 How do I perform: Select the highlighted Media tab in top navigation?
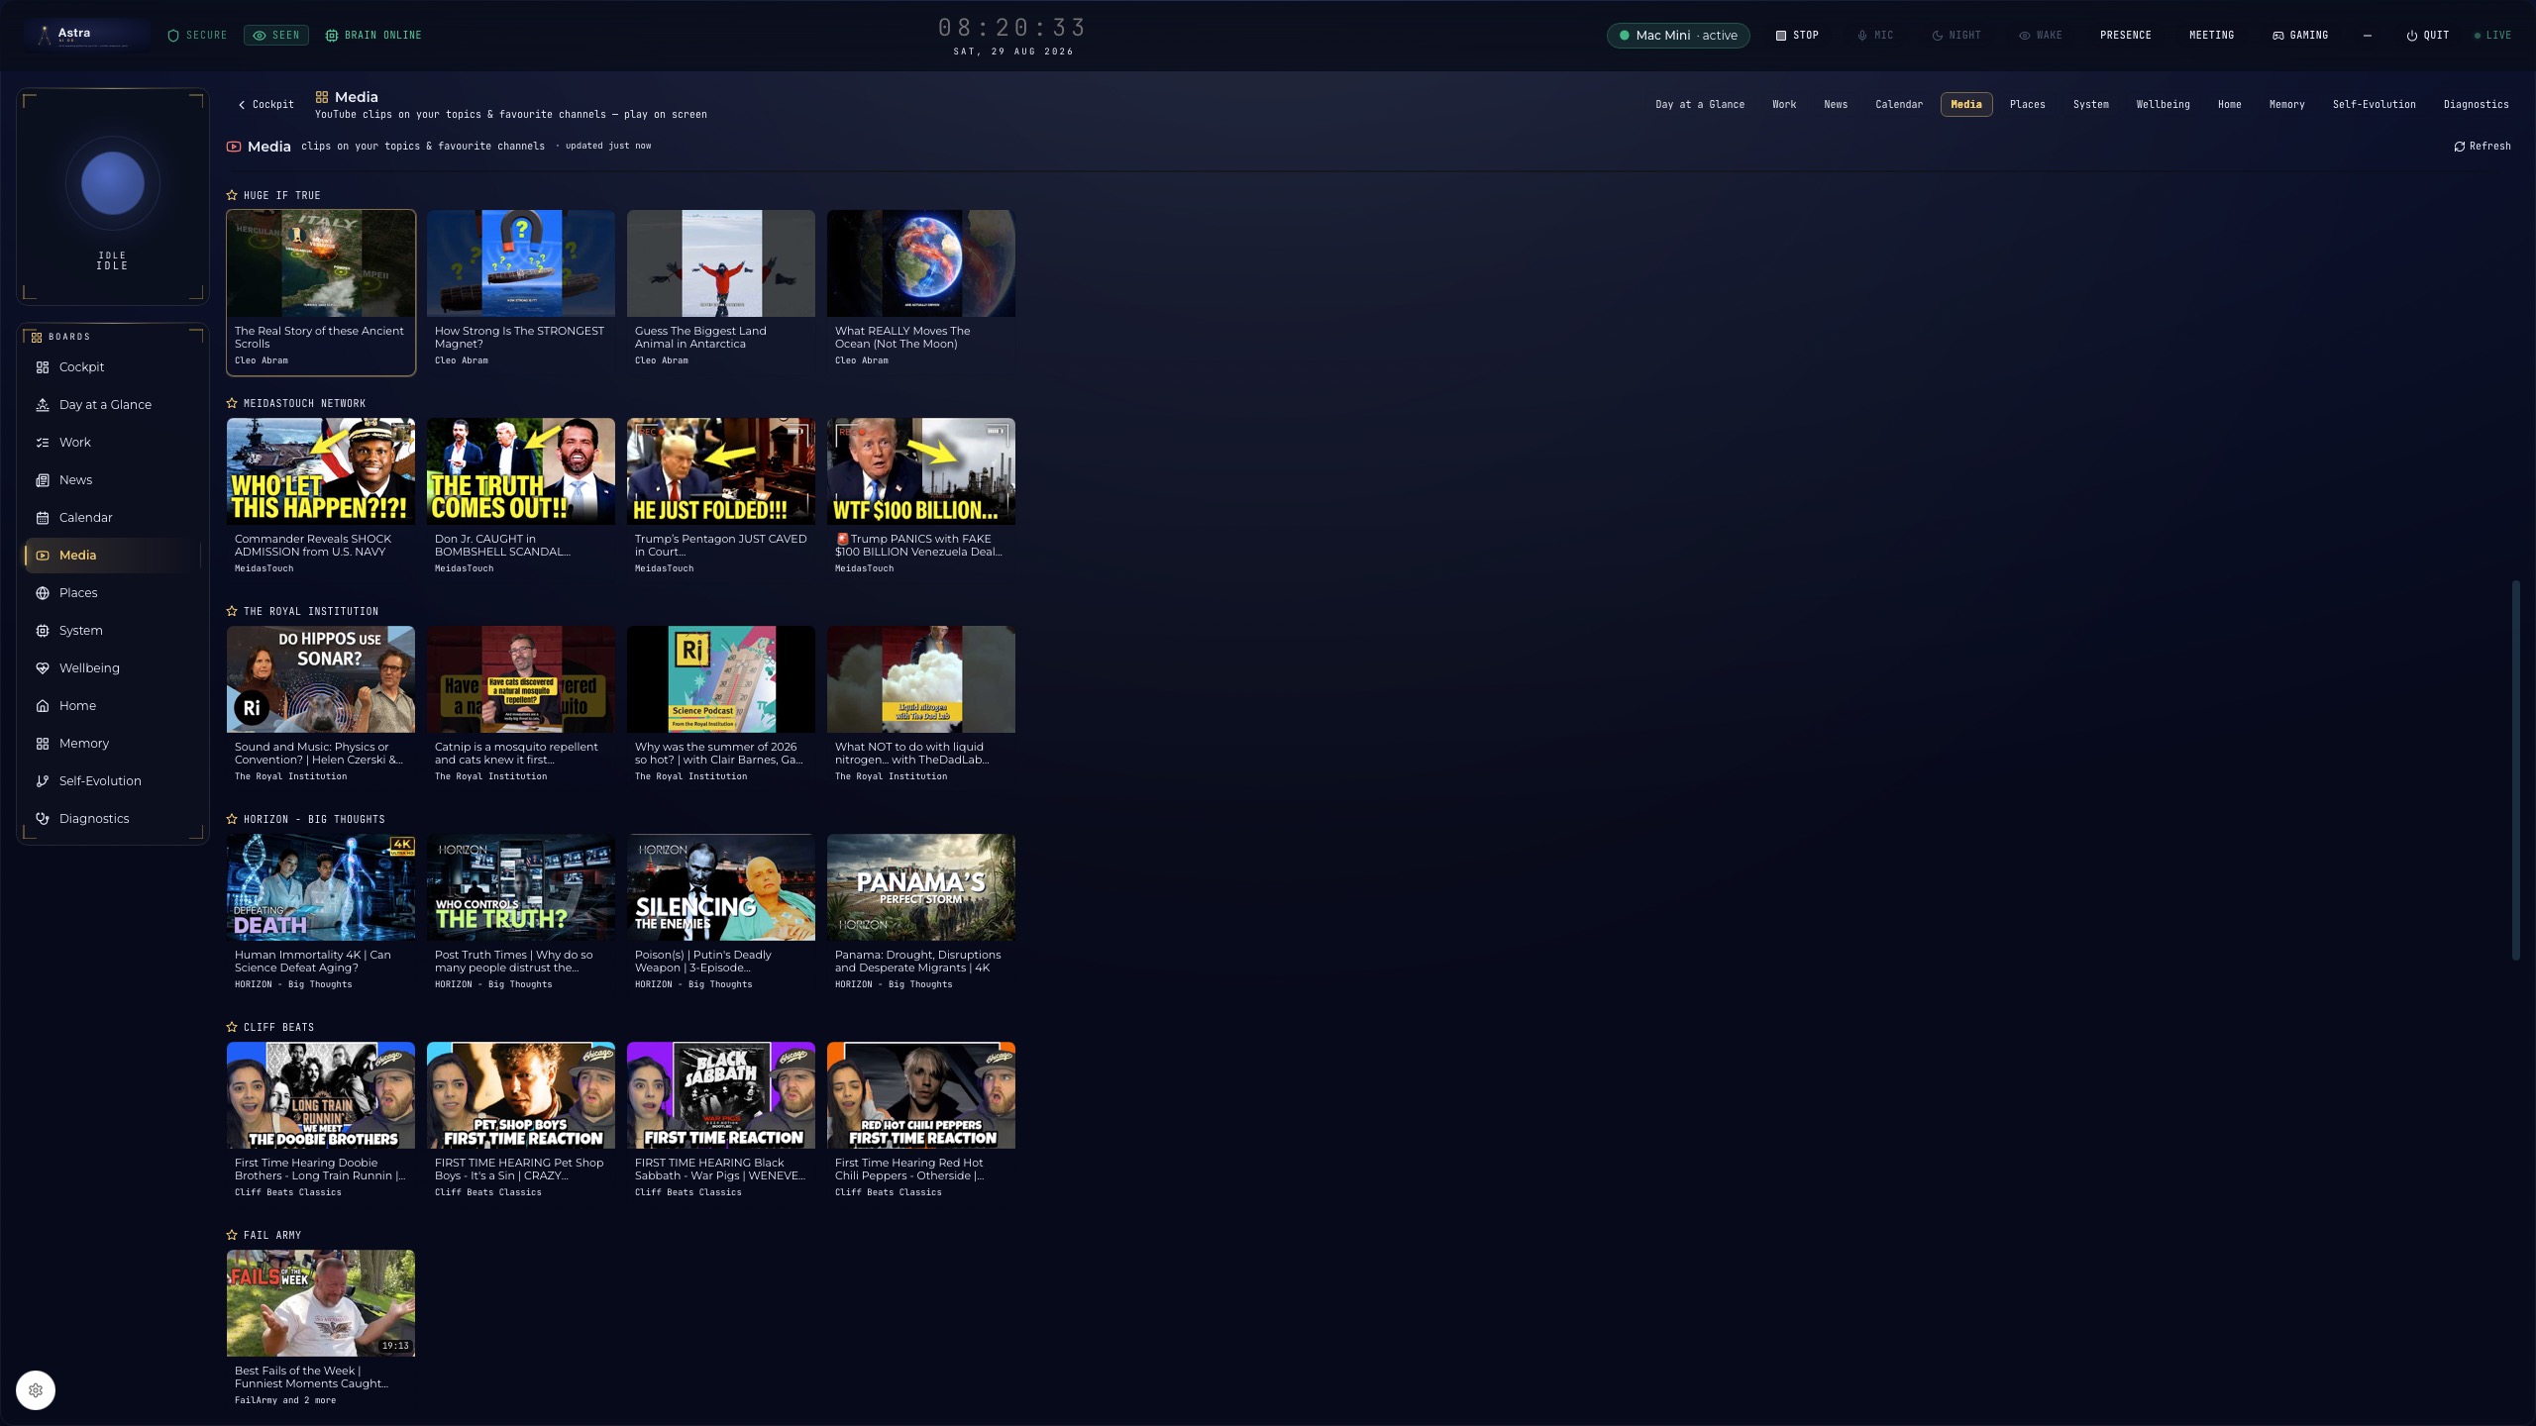coord(1966,105)
